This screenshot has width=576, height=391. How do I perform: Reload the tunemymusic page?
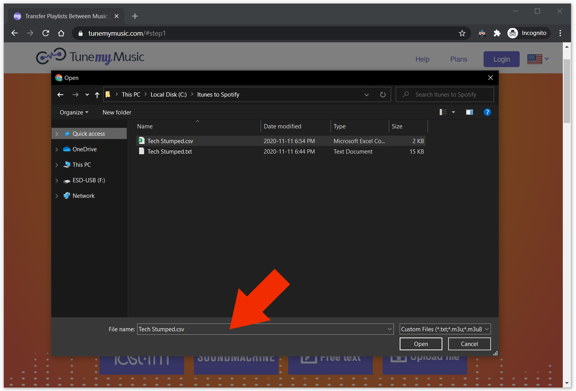pyautogui.click(x=46, y=33)
